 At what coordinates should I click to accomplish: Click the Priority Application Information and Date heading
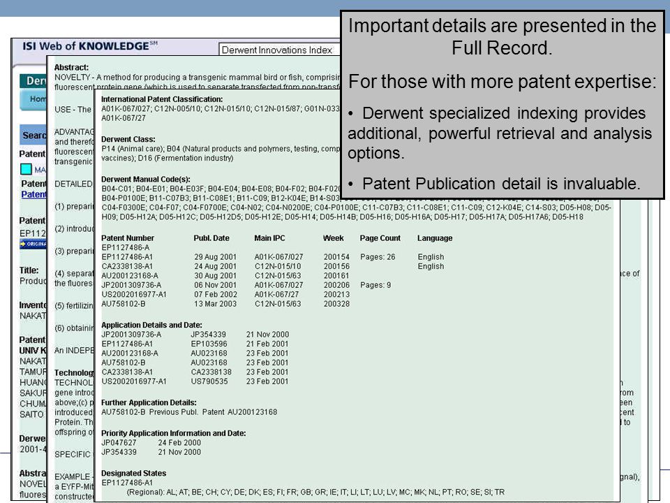pyautogui.click(x=174, y=433)
